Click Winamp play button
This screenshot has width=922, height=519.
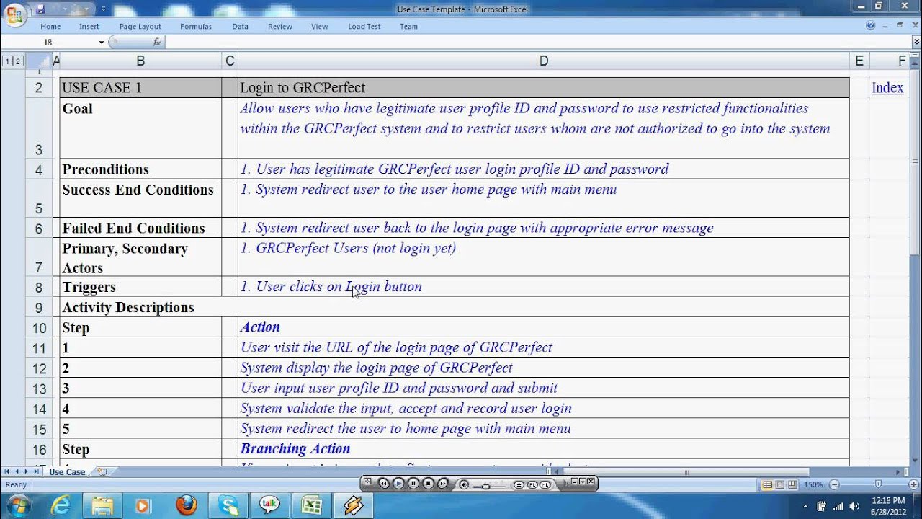coord(398,484)
